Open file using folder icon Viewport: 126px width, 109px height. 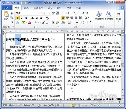(x=26, y=3)
